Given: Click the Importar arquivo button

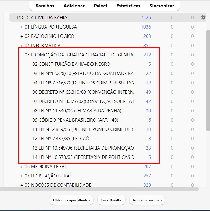Looking at the screenshot, I should click(147, 200).
